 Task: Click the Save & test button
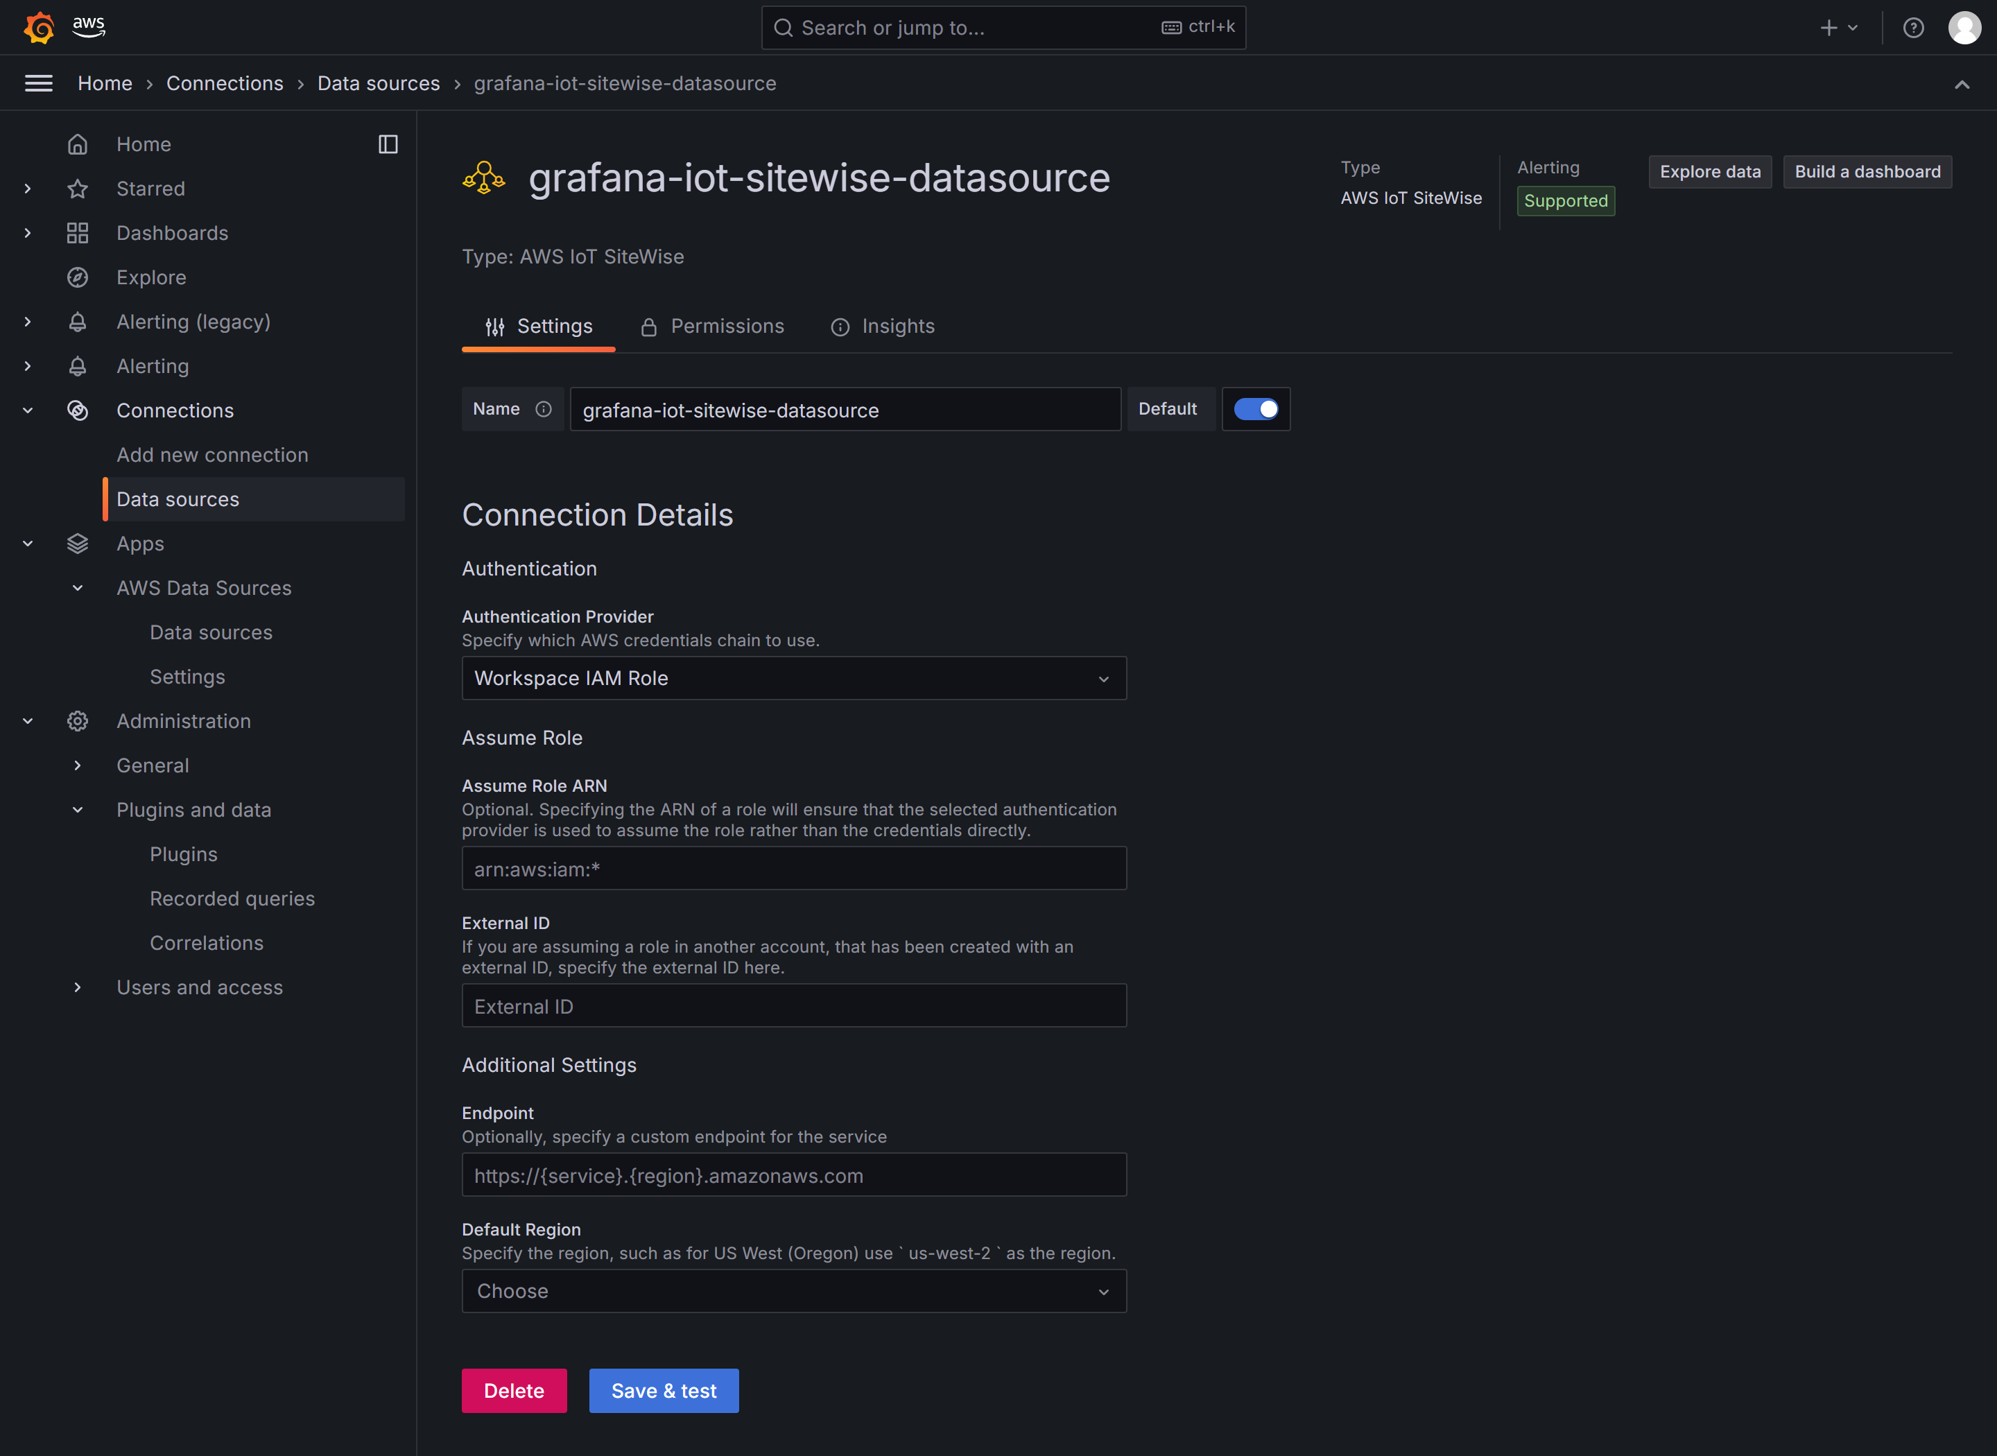664,1391
